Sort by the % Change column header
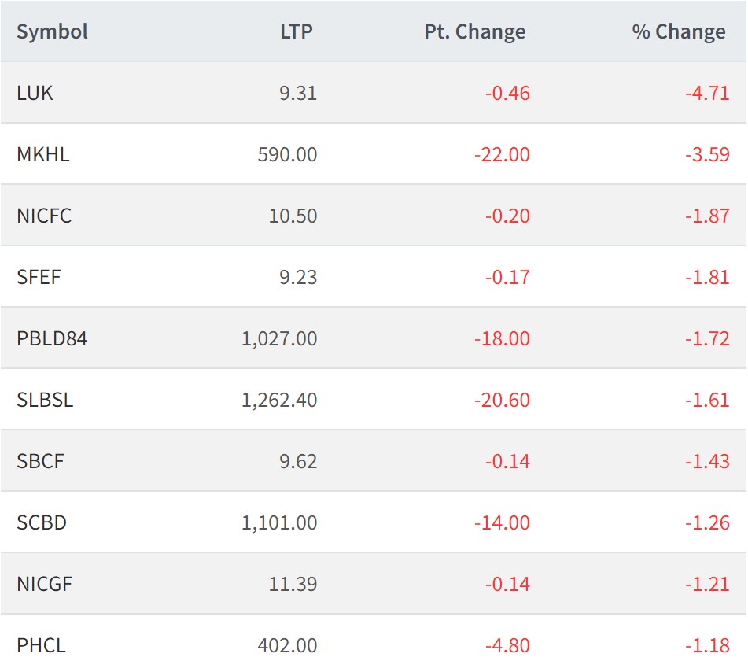This screenshot has height=672, width=748. [678, 32]
